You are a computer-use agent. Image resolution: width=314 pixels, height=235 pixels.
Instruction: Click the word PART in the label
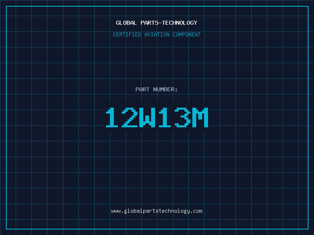[142, 89]
